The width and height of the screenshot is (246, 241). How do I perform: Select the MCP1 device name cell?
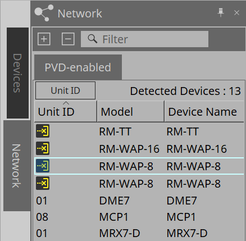181,217
